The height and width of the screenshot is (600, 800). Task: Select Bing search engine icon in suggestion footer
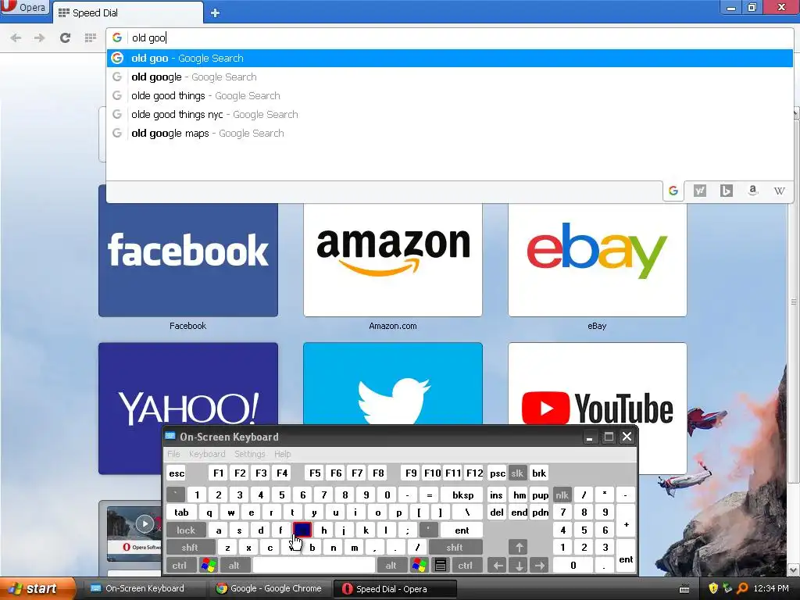point(727,191)
